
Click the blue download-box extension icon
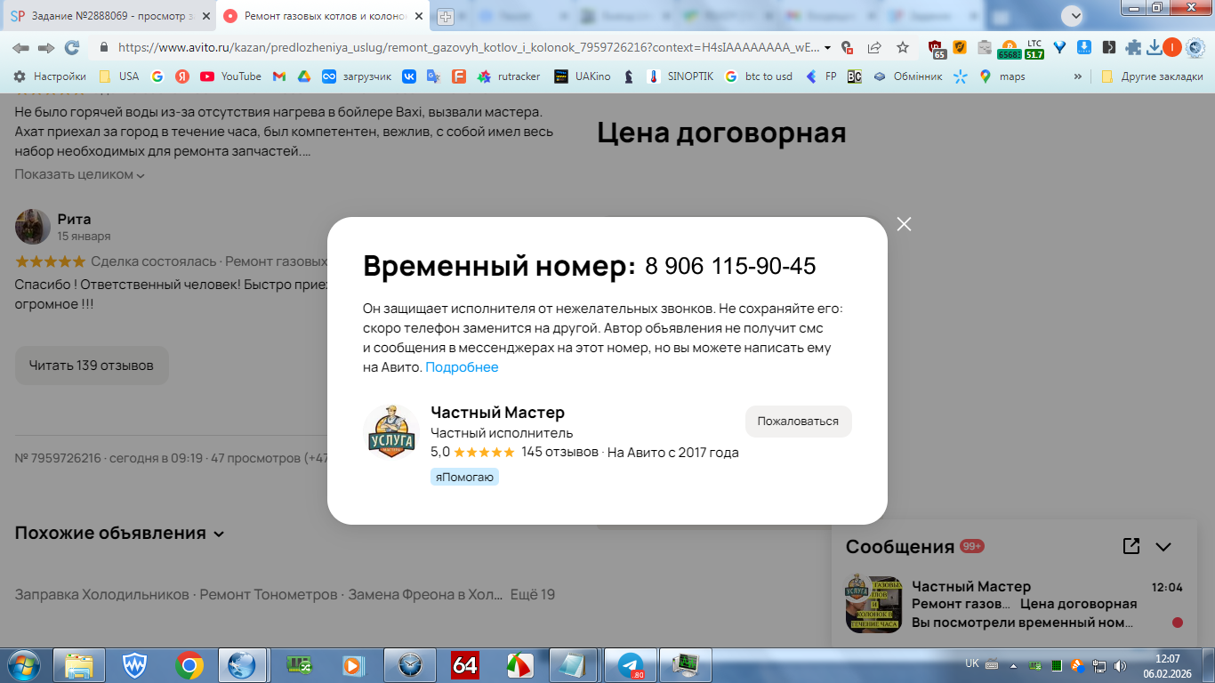point(1084,48)
